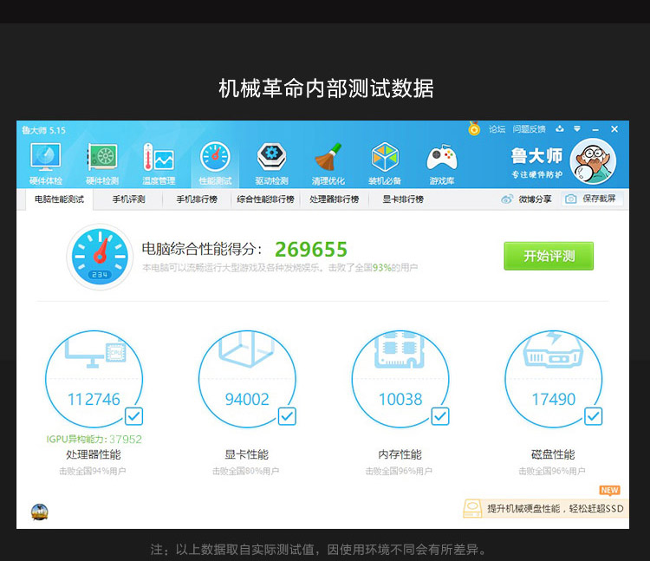This screenshot has height=561, width=650.
Task: Click the gold medal icon in title bar
Action: coord(474,129)
